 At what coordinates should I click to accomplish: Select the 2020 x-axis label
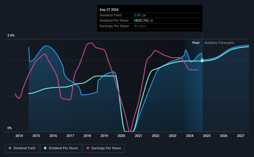121,136
